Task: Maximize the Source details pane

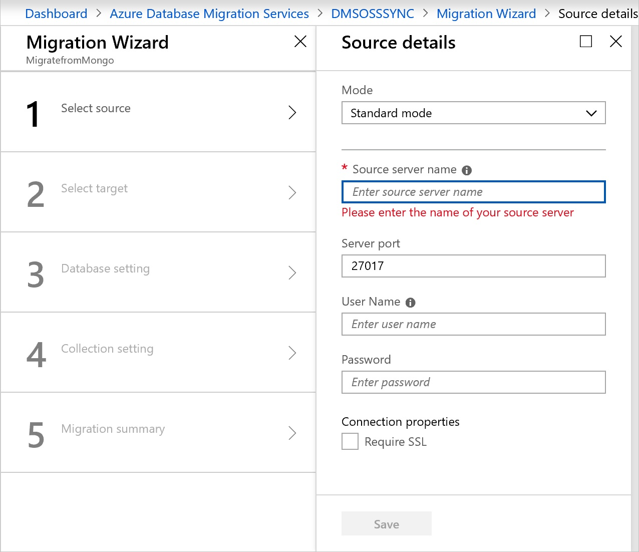Action: (585, 42)
